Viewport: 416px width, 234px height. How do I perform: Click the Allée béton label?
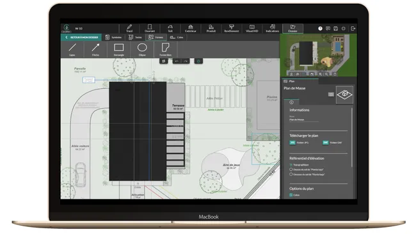tap(214, 98)
